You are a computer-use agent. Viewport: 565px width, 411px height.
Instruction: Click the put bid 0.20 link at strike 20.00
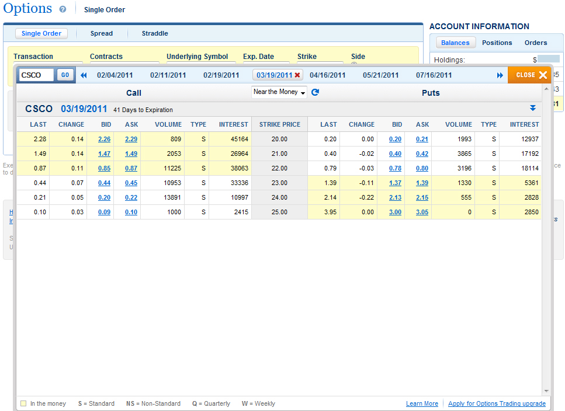(x=396, y=140)
